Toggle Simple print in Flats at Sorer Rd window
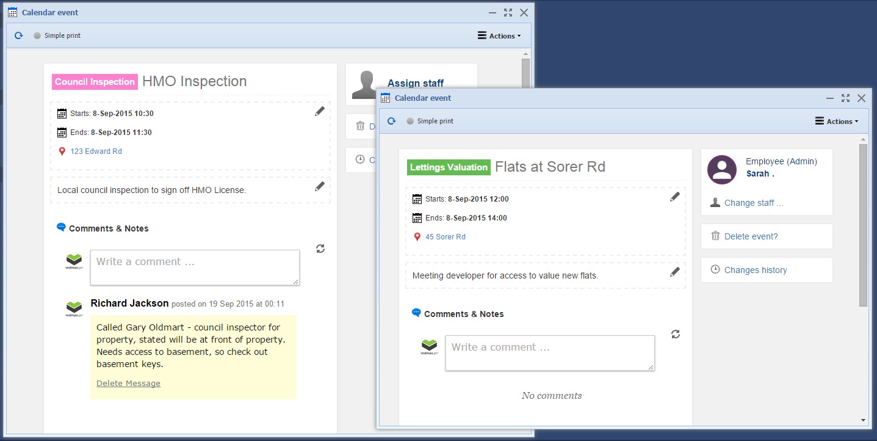This screenshot has width=877, height=441. (410, 121)
